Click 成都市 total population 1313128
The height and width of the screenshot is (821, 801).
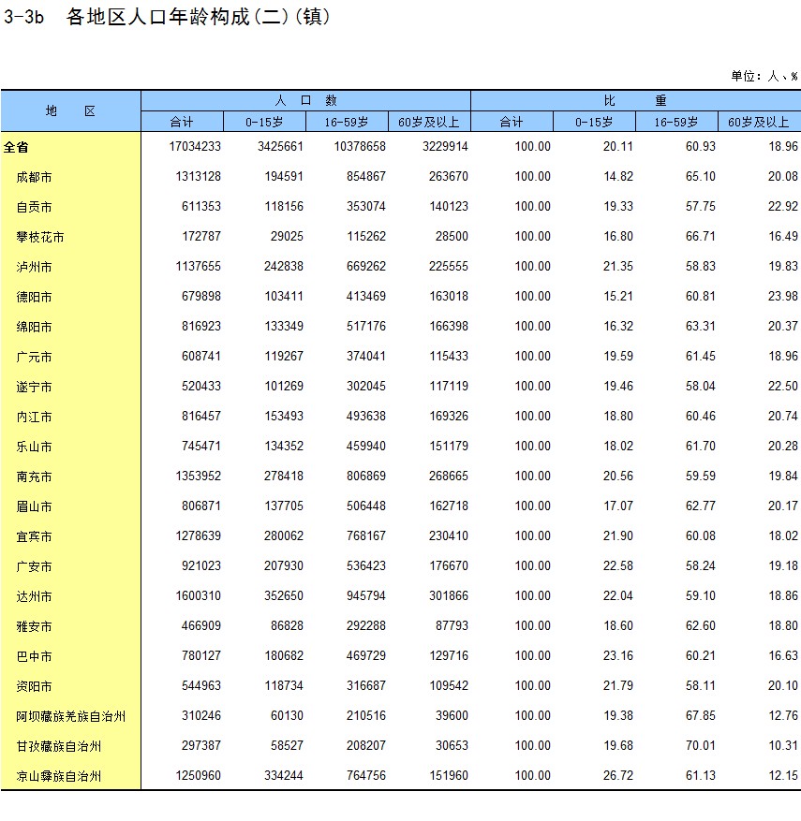click(x=198, y=176)
